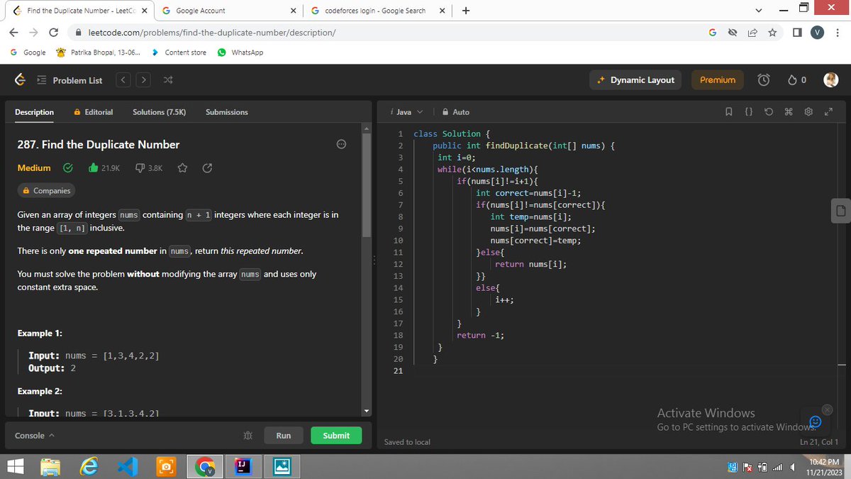This screenshot has width=851, height=479.
Task: Open the Google bookmark
Action: click(x=28, y=53)
